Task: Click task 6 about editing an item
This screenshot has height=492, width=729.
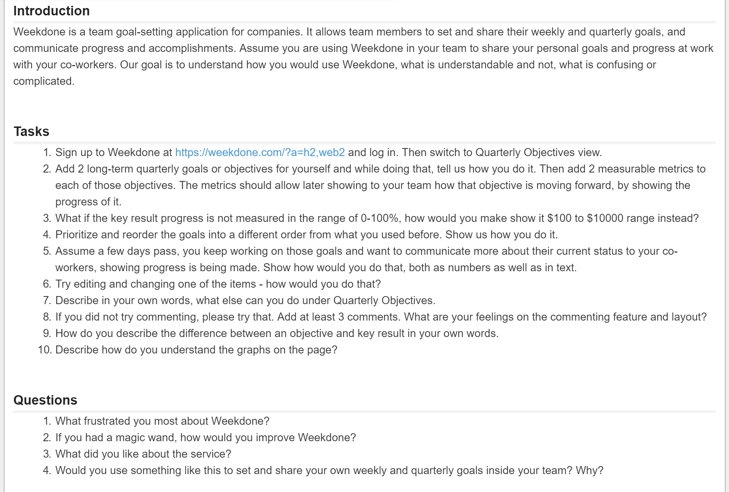Action: [x=218, y=284]
